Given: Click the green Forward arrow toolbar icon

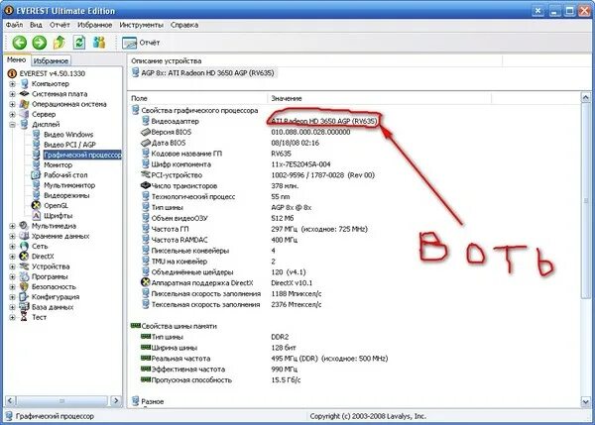Looking at the screenshot, I should pyautogui.click(x=39, y=43).
